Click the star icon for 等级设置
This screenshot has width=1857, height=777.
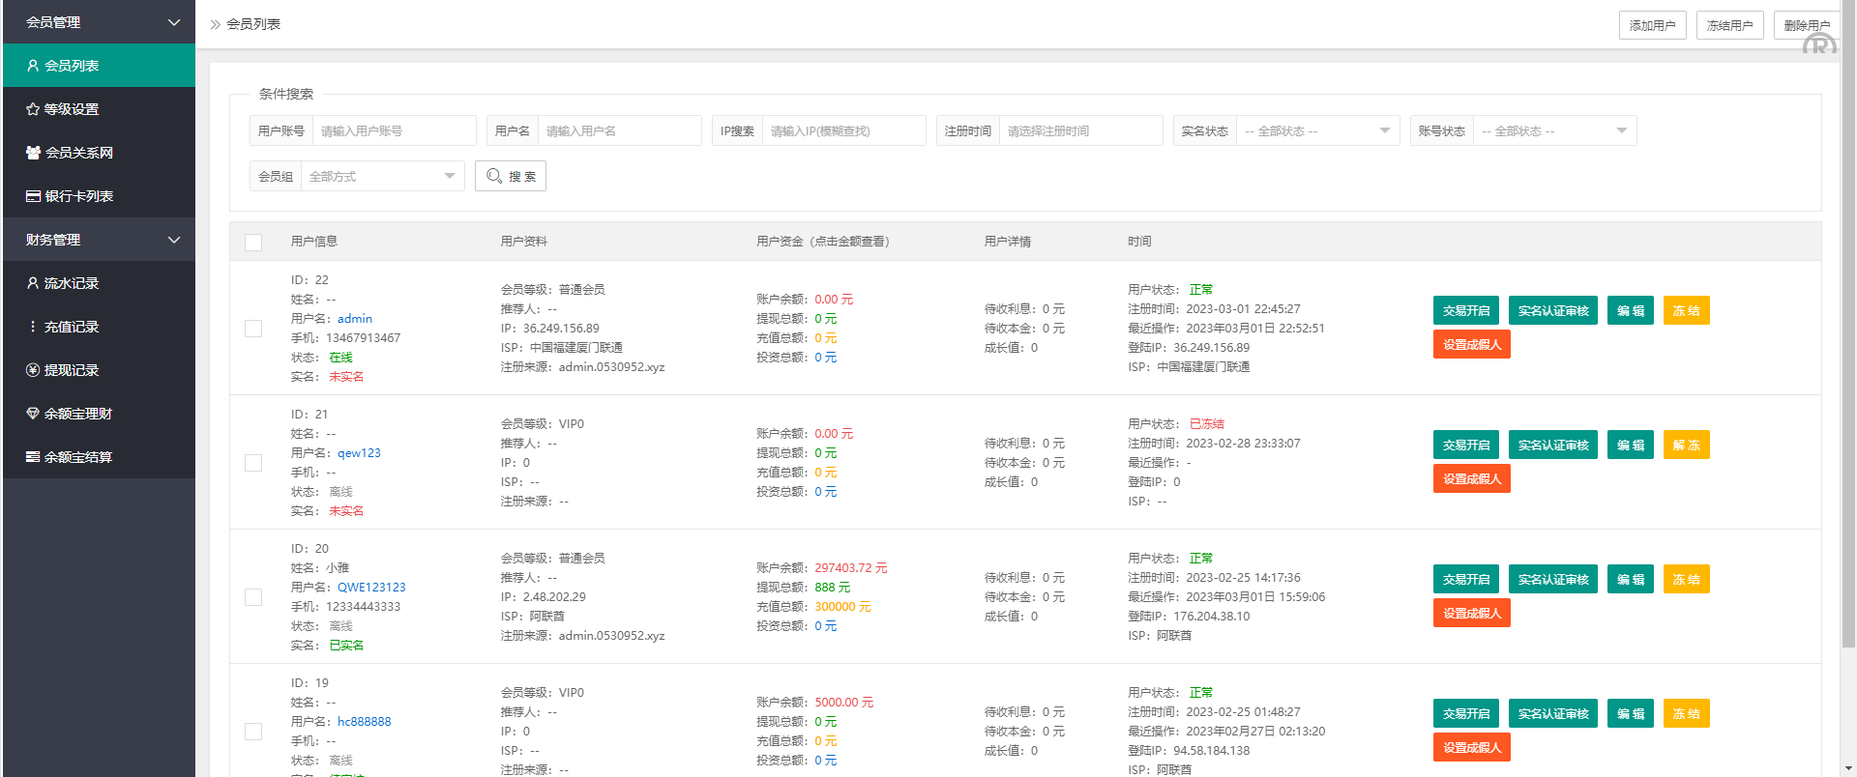pos(33,109)
